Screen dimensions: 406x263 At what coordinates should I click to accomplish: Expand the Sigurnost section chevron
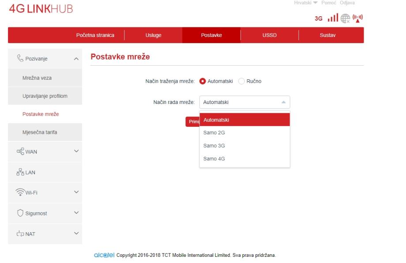pos(76,213)
